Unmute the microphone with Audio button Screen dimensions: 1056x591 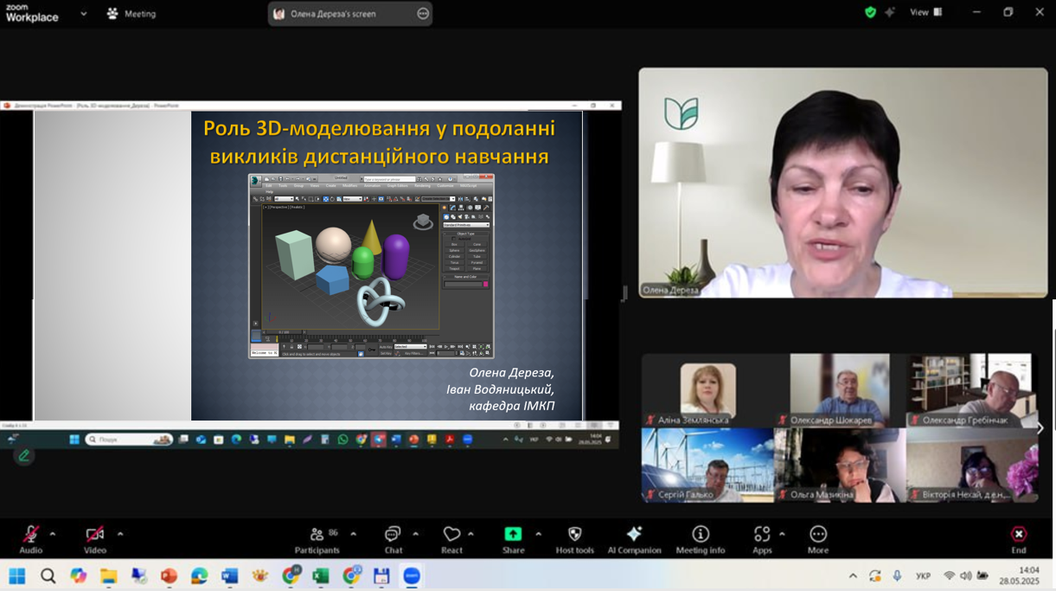[x=30, y=539]
